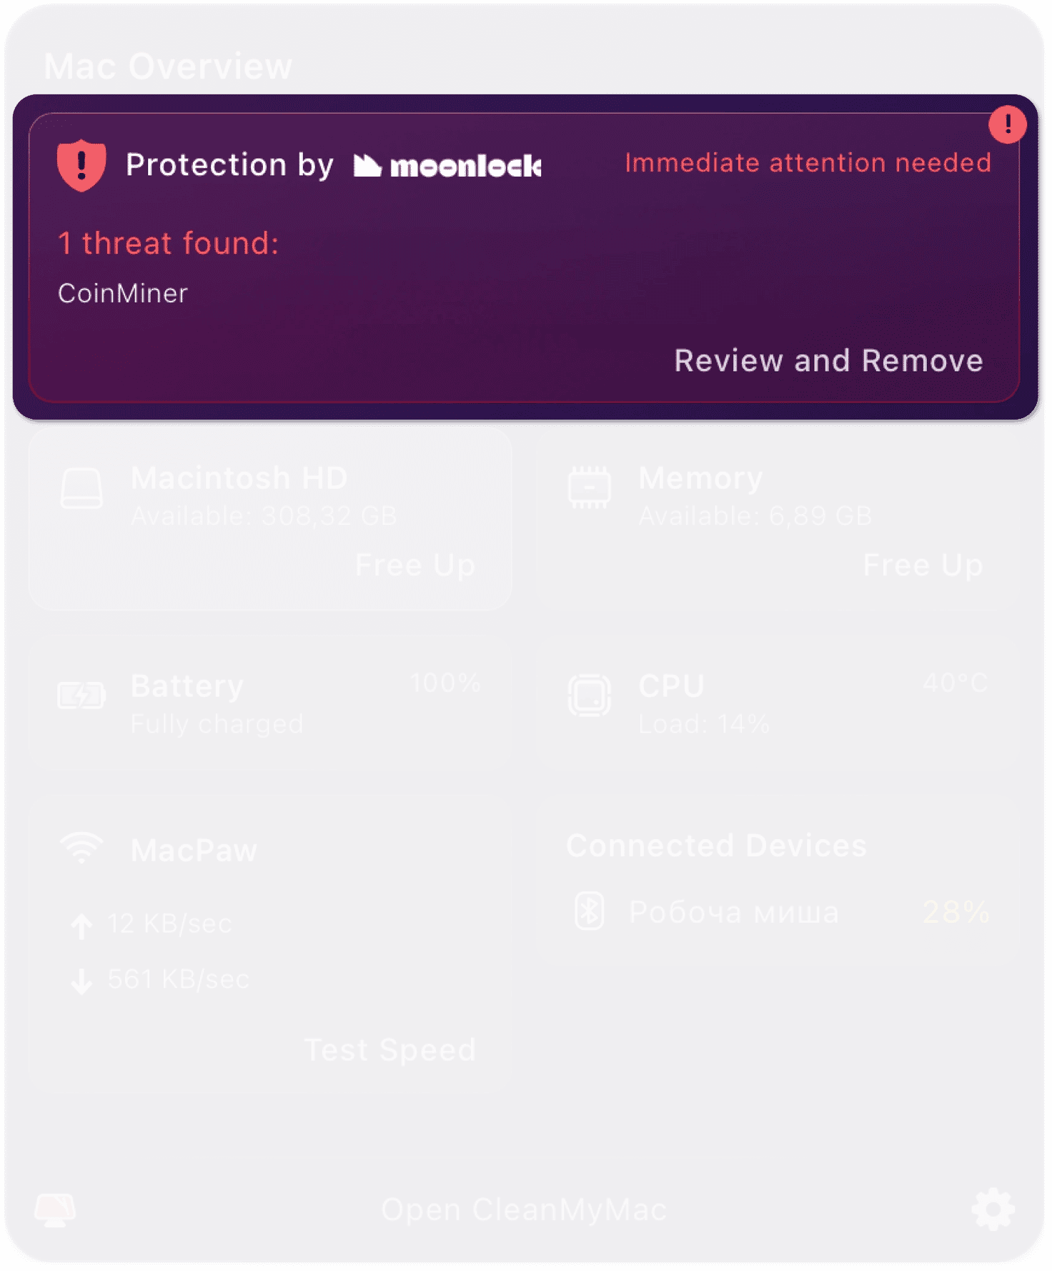
Task: Click the red exclamation alert badge
Action: tap(1007, 124)
